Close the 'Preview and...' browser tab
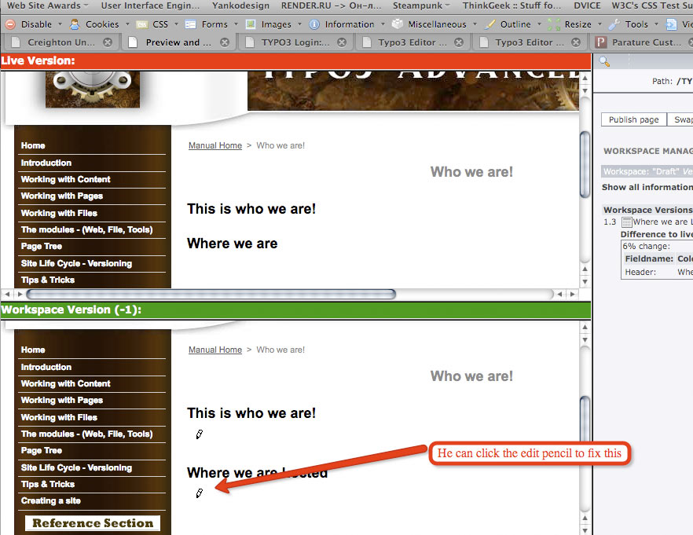This screenshot has width=693, height=535. [x=225, y=42]
